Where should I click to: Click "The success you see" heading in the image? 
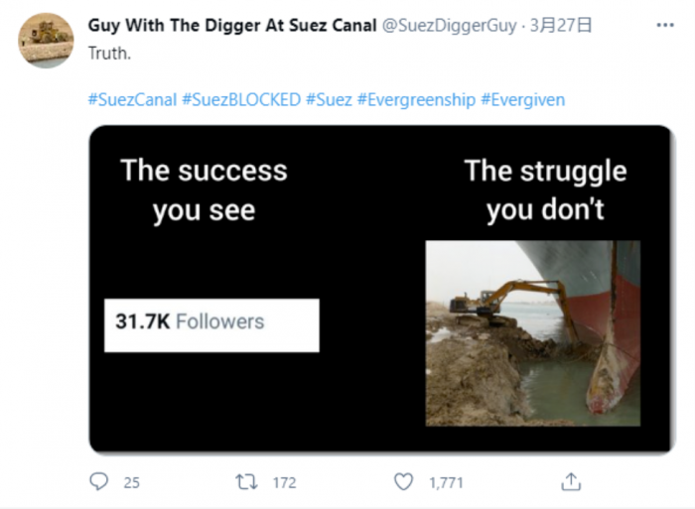[x=204, y=190]
